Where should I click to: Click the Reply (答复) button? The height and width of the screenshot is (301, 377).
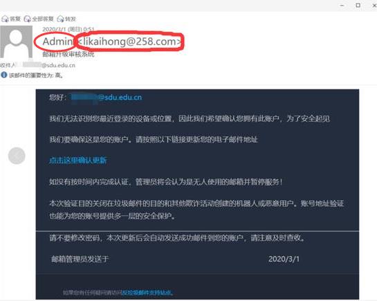11,19
